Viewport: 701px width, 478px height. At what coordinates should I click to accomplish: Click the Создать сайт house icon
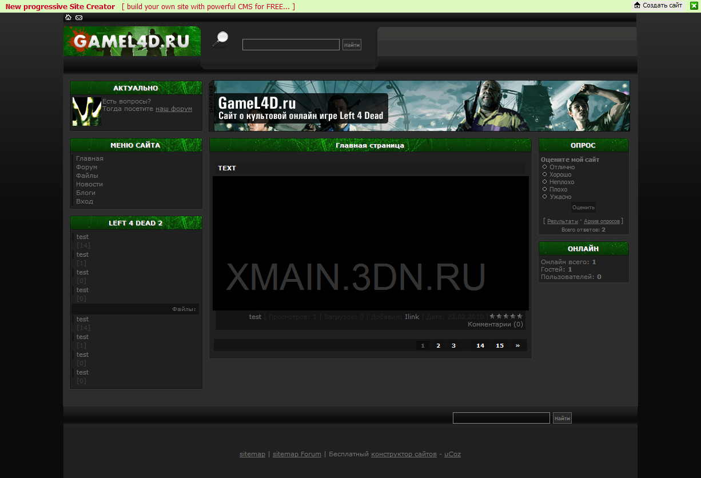[637, 5]
